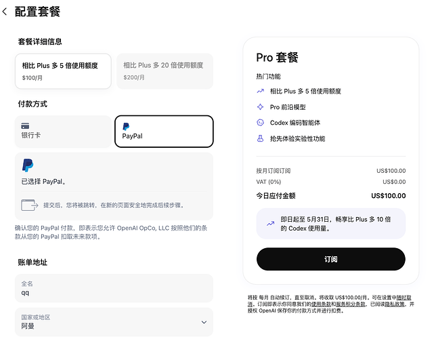Click the 全名 input field containing qq
434x339 pixels.
coord(114,288)
